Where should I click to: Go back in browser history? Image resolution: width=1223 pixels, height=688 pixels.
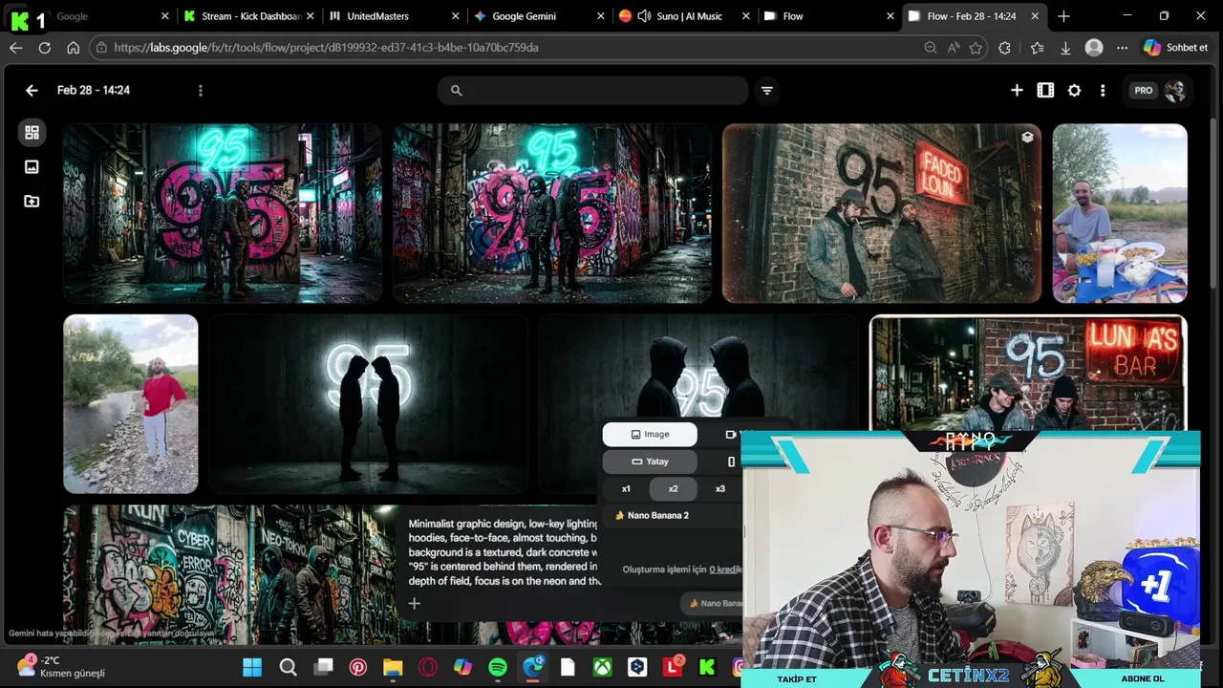point(15,48)
